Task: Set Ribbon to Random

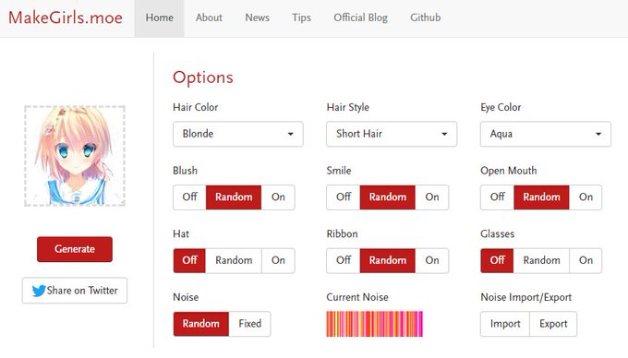Action: (x=387, y=260)
